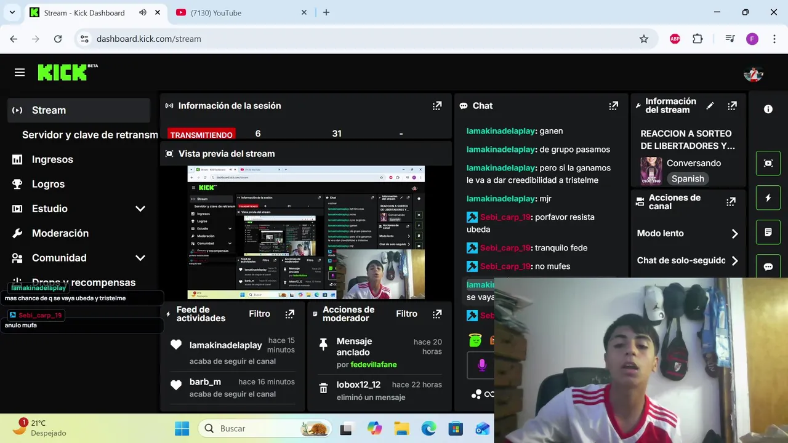This screenshot has width=788, height=443.
Task: Click the Conversando category thumbnail
Action: pyautogui.click(x=651, y=170)
